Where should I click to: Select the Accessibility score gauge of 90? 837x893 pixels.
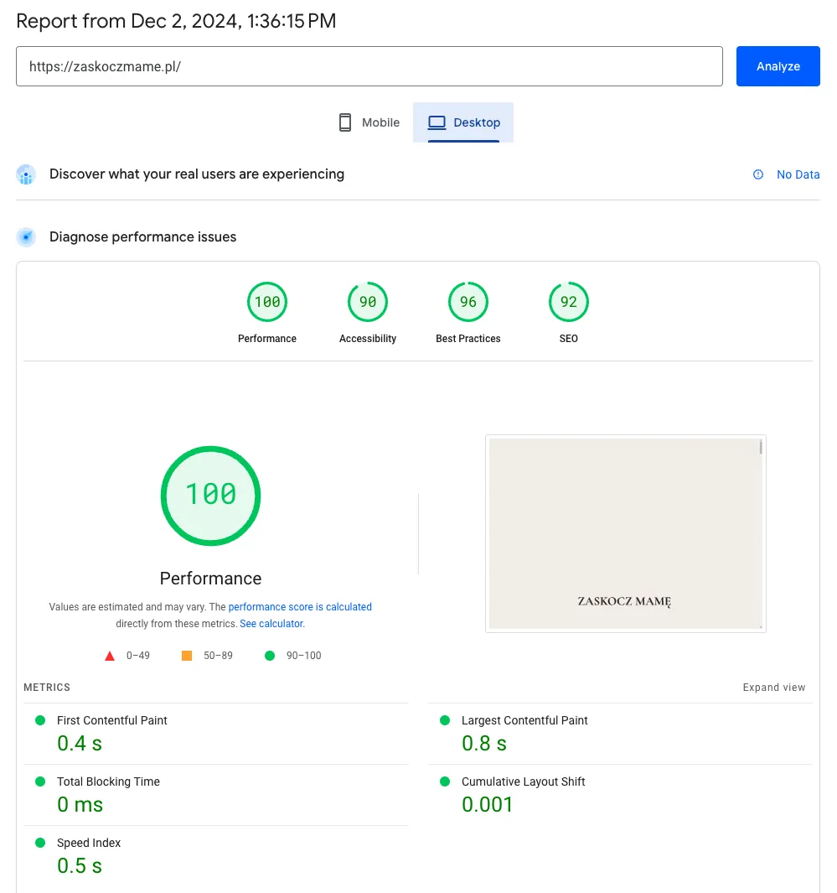tap(368, 303)
